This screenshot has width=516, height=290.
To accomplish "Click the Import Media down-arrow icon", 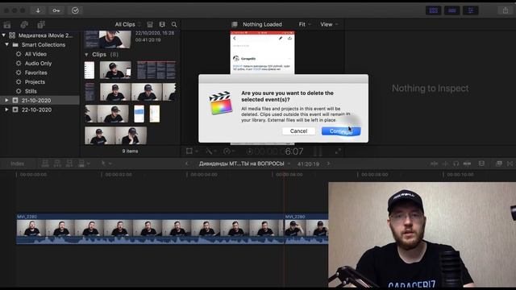I will tap(38, 10).
